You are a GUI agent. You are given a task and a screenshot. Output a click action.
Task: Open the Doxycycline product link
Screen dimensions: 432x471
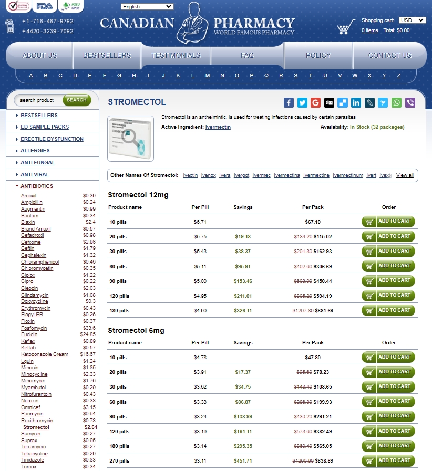click(35, 301)
